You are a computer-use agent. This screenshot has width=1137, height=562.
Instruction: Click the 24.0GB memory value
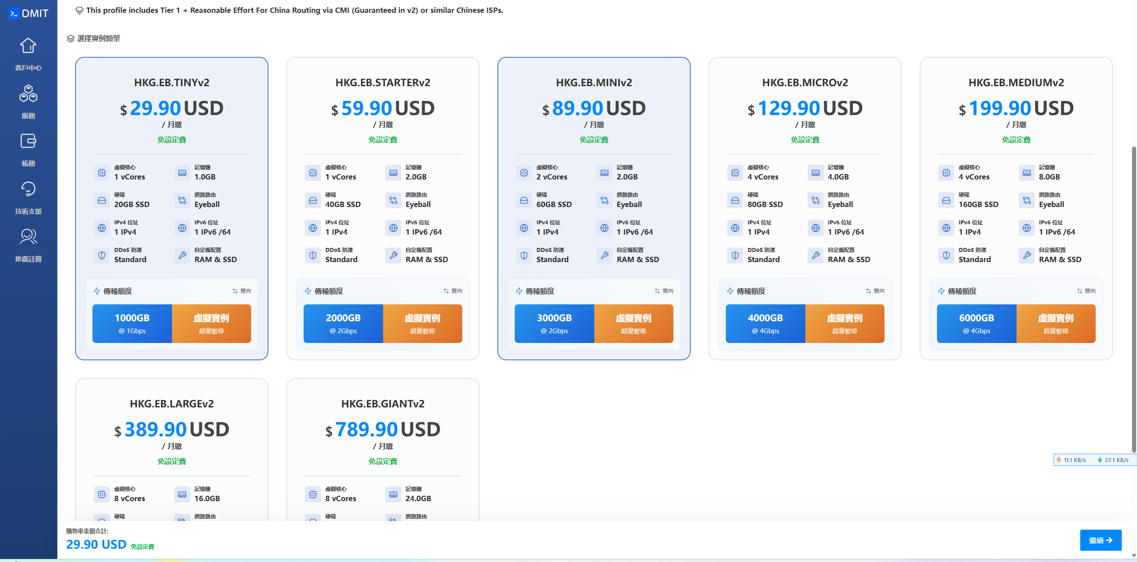point(418,498)
